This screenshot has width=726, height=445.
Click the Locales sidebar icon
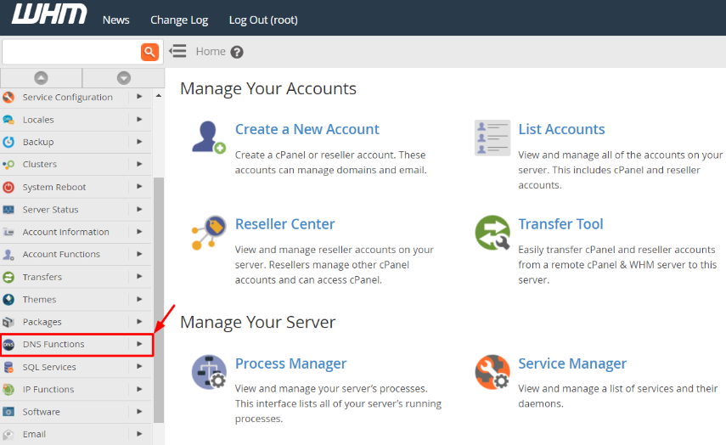click(8, 120)
